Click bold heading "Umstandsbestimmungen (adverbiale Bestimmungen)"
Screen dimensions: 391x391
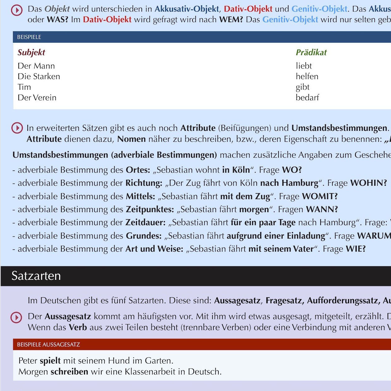coord(115,155)
